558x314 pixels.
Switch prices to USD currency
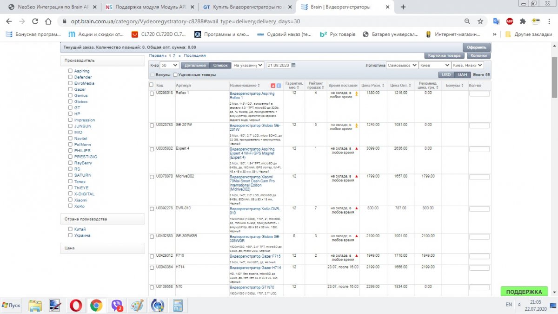[x=446, y=75]
